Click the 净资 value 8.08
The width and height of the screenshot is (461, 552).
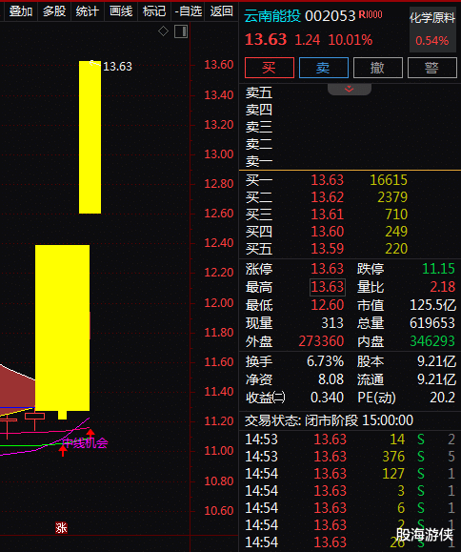pos(331,379)
